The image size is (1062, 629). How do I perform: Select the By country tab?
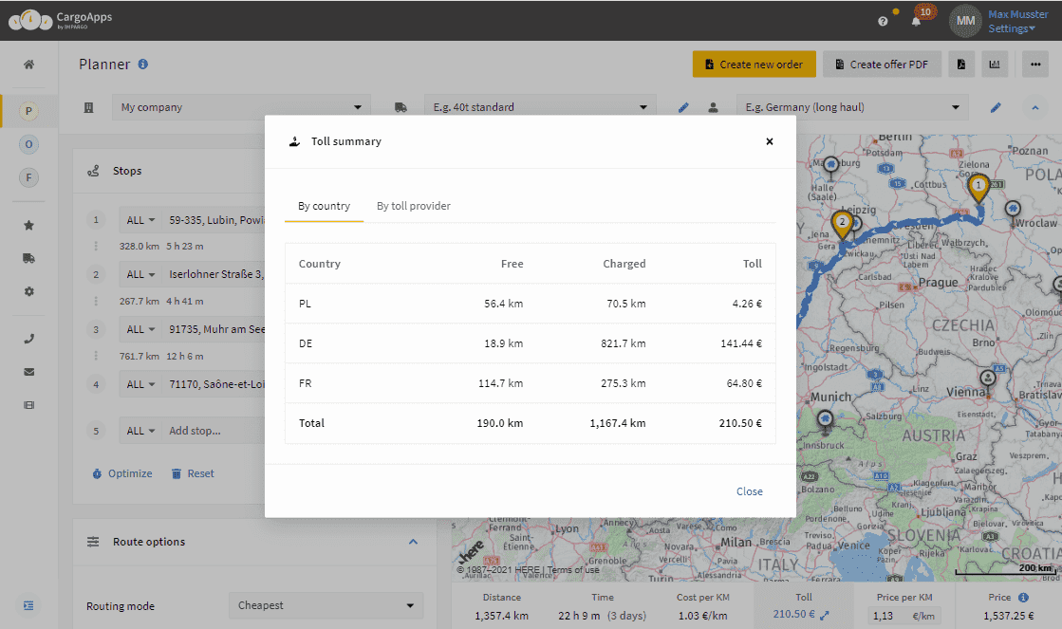[x=324, y=206]
